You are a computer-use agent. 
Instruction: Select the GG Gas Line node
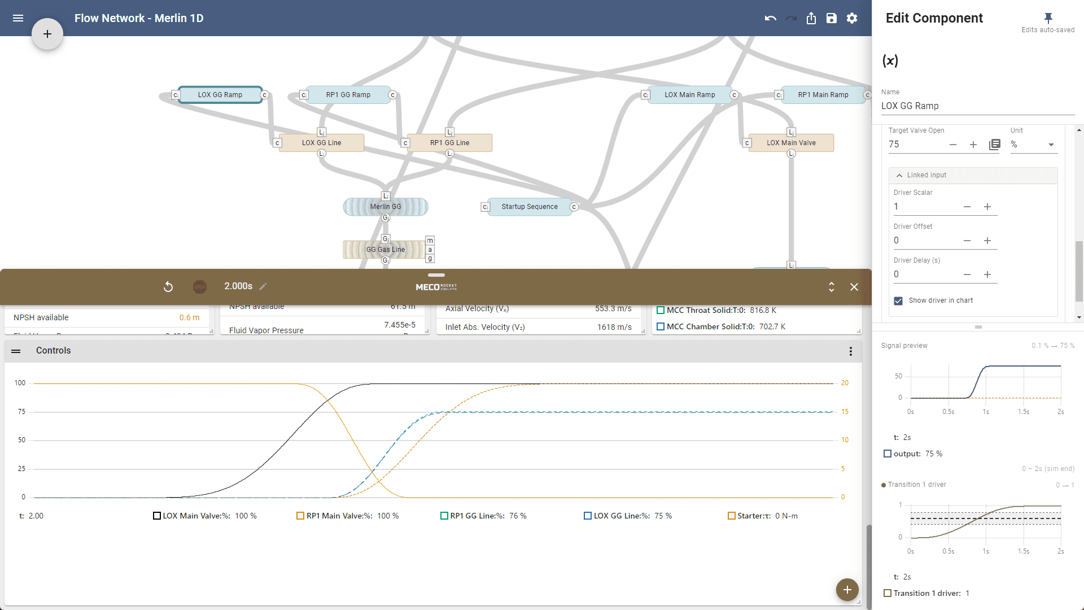click(386, 250)
